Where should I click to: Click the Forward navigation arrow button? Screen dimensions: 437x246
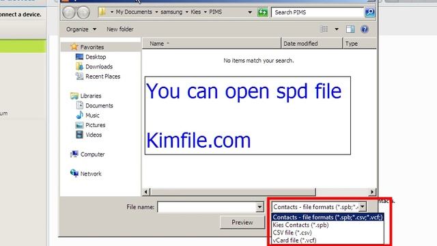83,12
